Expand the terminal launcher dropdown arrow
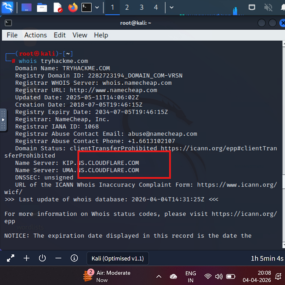The height and width of the screenshot is (285, 285). click(x=97, y=7)
